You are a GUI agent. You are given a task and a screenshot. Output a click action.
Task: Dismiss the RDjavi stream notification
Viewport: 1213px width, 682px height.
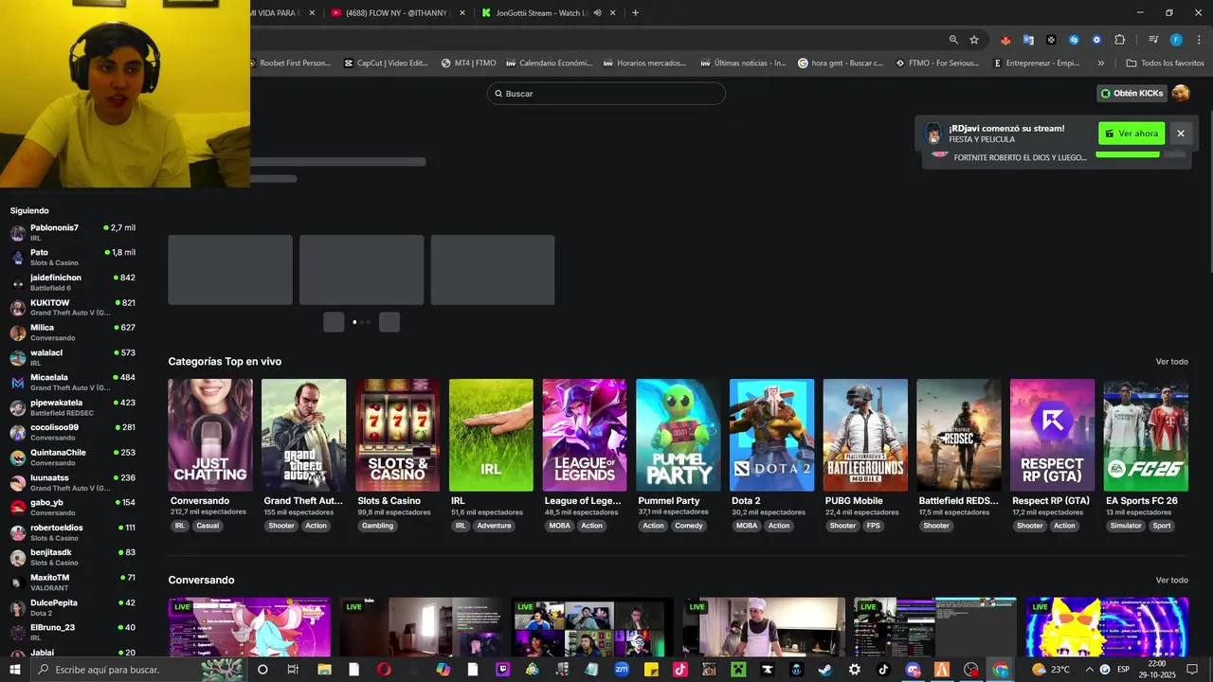pyautogui.click(x=1181, y=134)
